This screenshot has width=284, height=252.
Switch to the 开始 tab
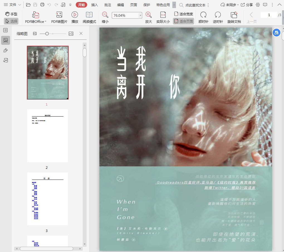click(81, 5)
